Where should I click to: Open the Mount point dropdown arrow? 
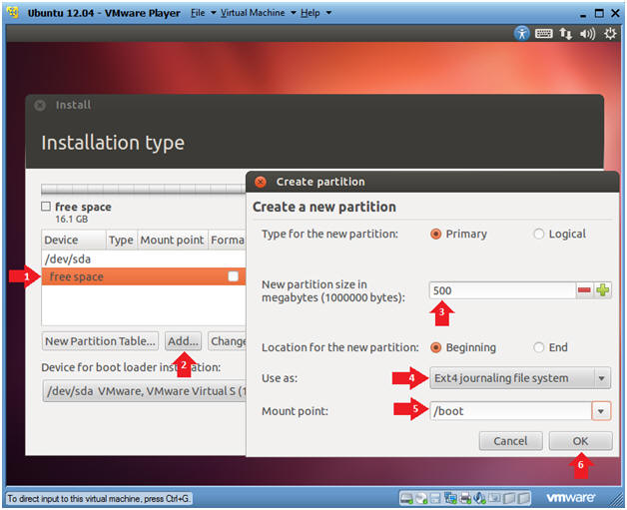click(601, 411)
